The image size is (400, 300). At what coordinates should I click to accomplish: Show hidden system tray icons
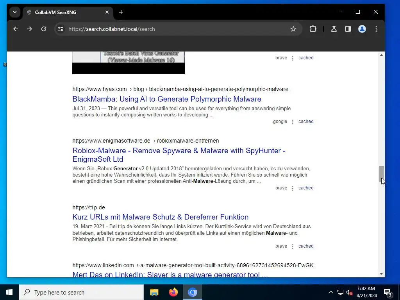click(330, 292)
